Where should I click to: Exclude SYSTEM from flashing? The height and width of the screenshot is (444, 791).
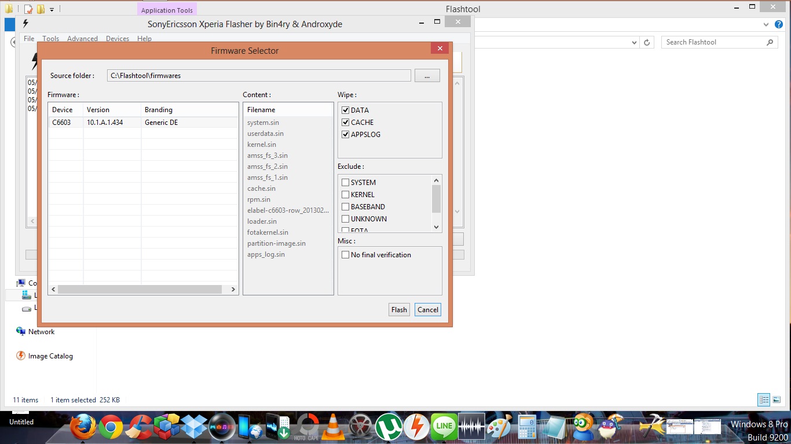[x=346, y=182]
